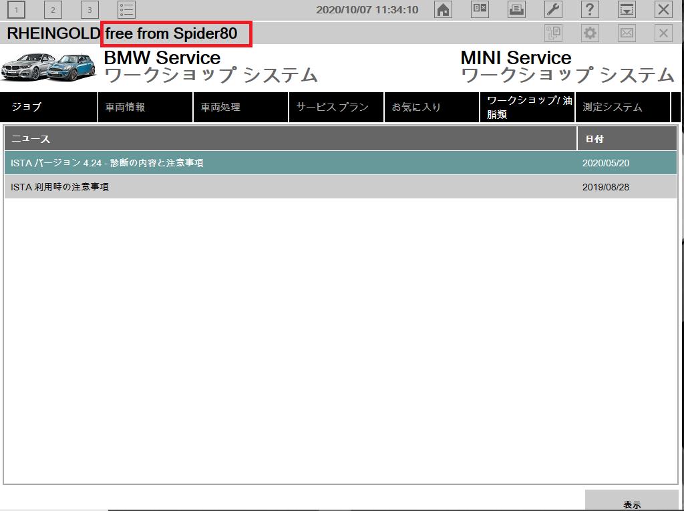Viewport: 684px width, 511px height.
Task: Close the ISTA application window
Action: pos(663,9)
